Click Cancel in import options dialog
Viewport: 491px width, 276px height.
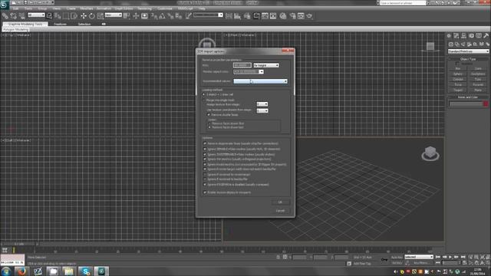[280, 211]
